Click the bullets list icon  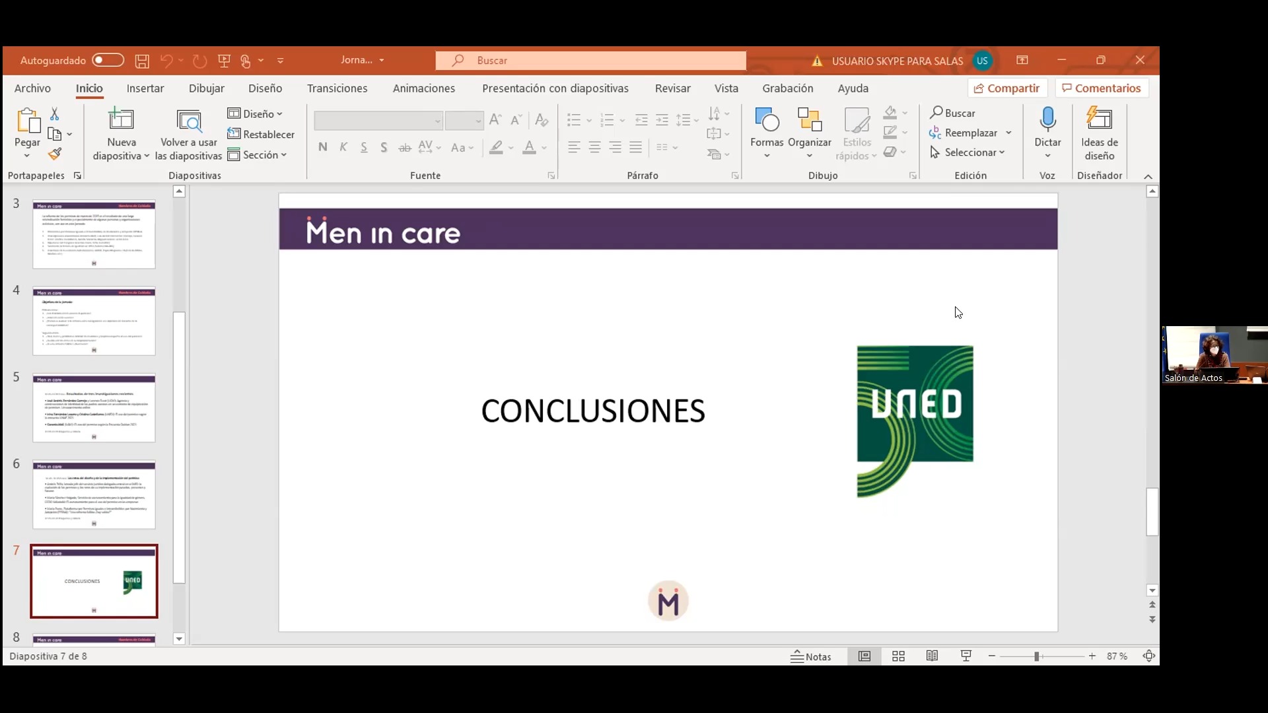tap(574, 120)
